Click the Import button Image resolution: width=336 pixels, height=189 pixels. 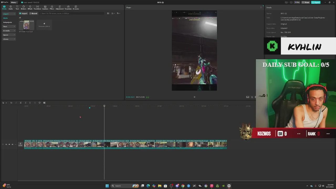[x=23, y=13]
